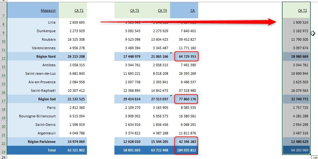Image resolution: width=318 pixels, height=159 pixels.
Task: Click the Roubaix store cell
Action: (x=33, y=39)
